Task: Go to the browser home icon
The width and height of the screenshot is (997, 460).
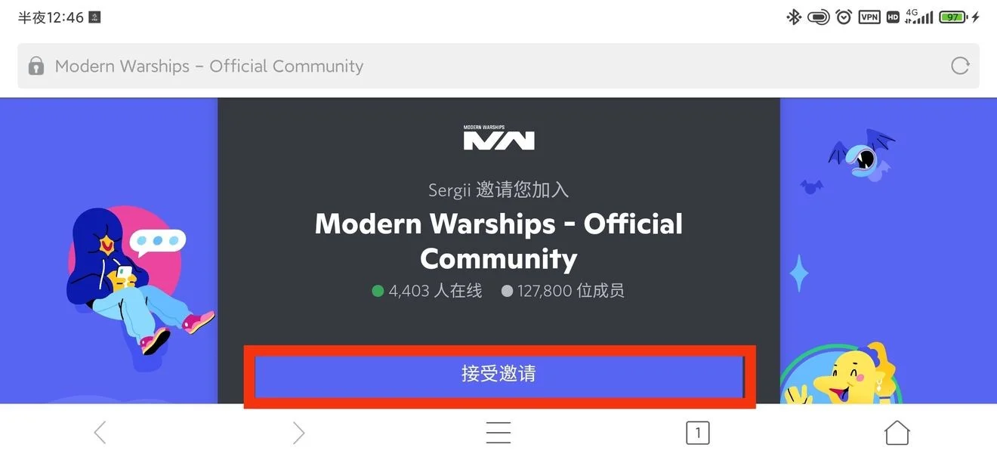Action: coord(897,433)
